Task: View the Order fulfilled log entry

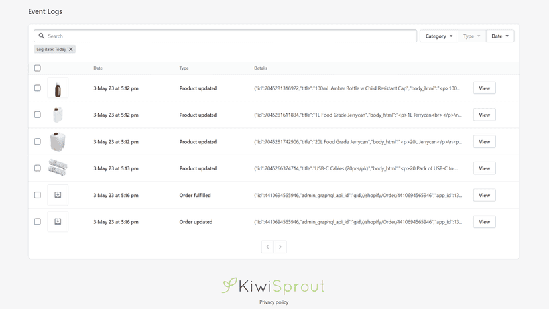Action: coord(484,195)
